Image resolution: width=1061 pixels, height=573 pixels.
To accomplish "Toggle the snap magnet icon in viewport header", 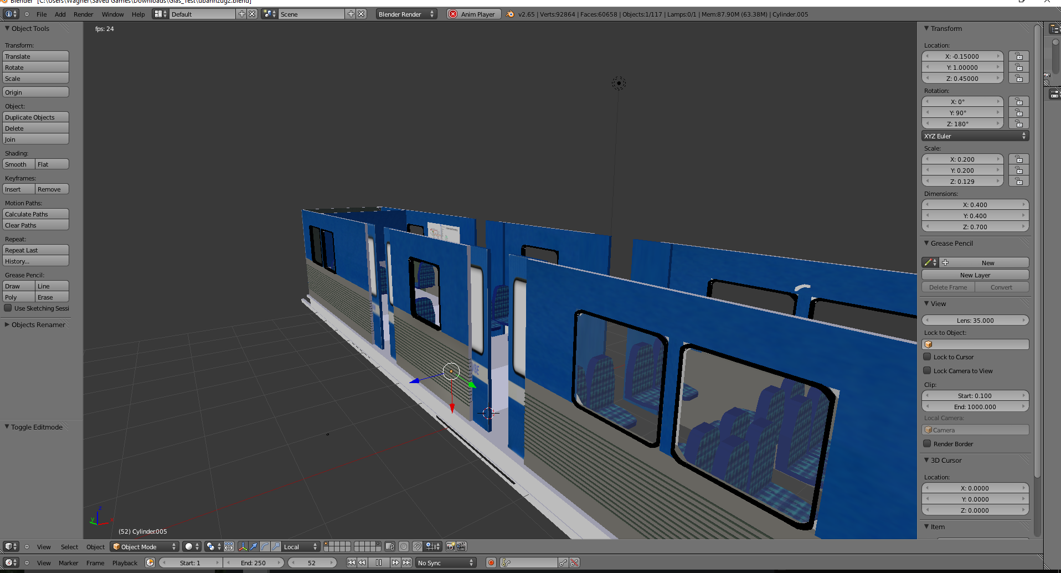I will pyautogui.click(x=418, y=546).
